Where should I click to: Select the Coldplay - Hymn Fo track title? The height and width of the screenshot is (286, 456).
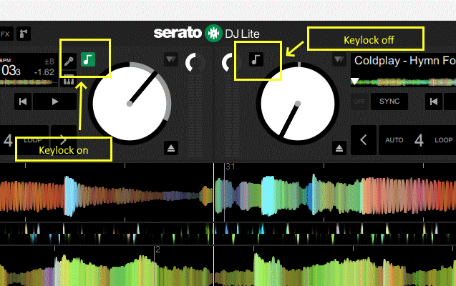coord(405,61)
